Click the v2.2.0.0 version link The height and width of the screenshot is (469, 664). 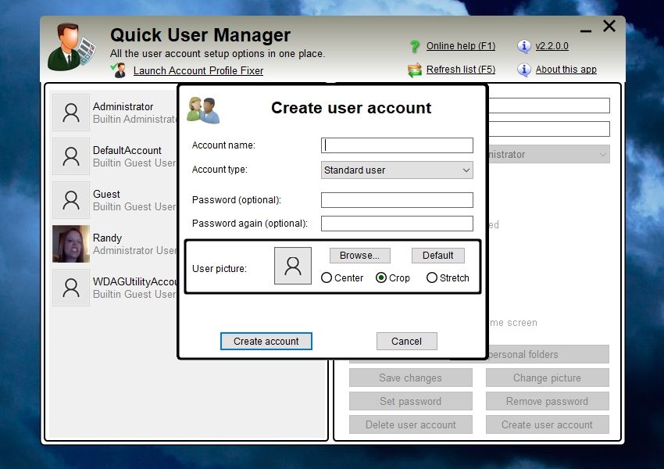[x=552, y=46]
